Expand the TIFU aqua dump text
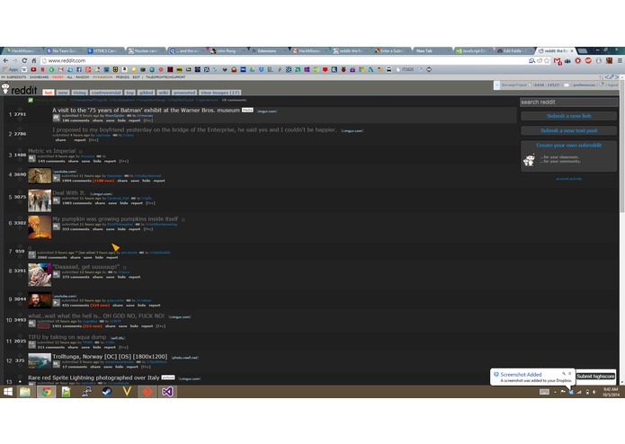The image size is (625, 444). (x=31, y=345)
